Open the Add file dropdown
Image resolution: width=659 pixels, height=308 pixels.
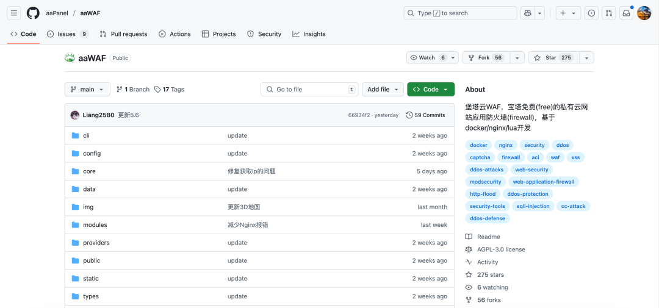click(383, 90)
